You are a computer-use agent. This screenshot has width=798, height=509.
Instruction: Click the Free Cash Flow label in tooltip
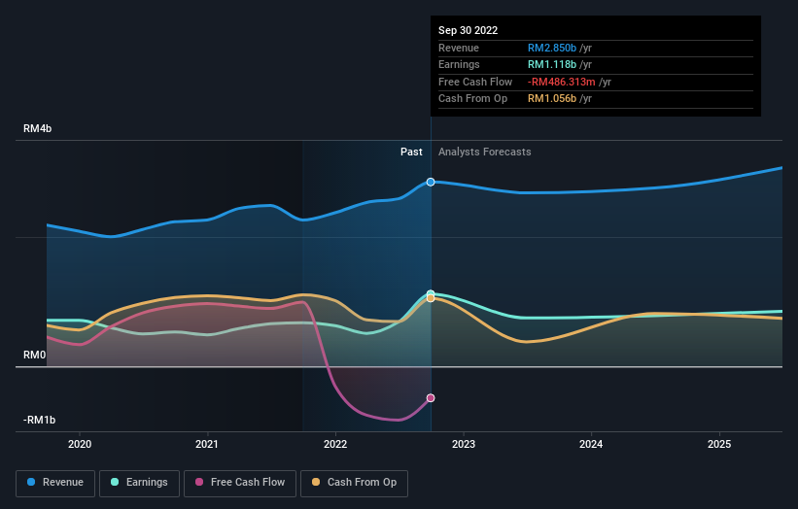tap(475, 82)
